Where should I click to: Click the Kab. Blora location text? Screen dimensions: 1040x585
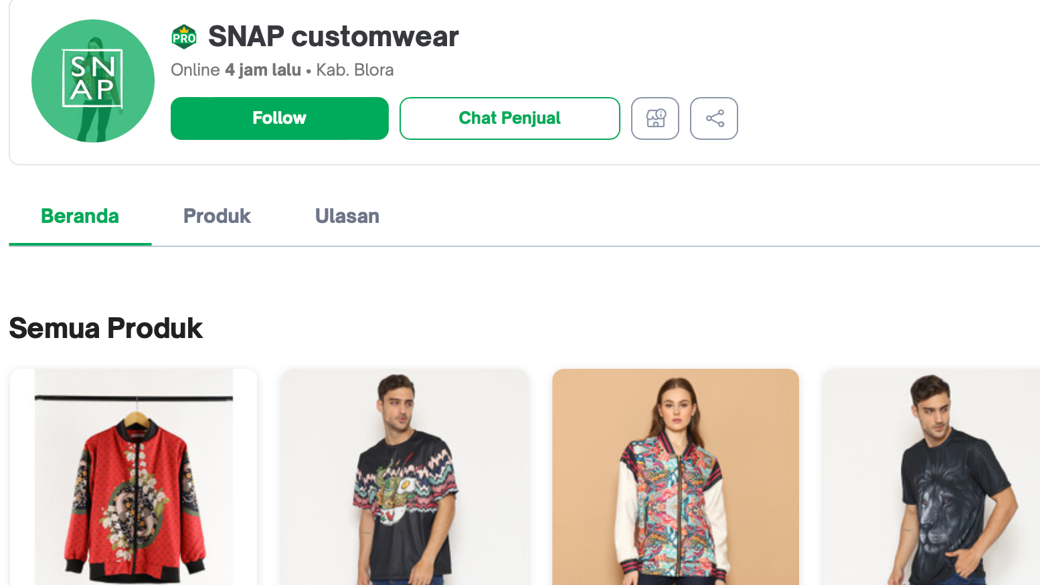pos(355,70)
